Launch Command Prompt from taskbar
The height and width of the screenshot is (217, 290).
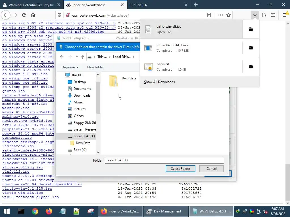[21, 211]
